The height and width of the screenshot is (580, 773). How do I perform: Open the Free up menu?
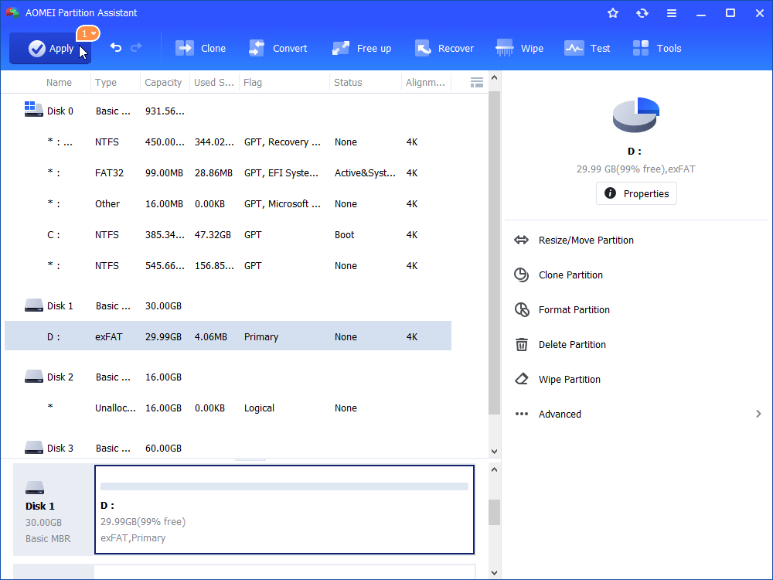361,48
